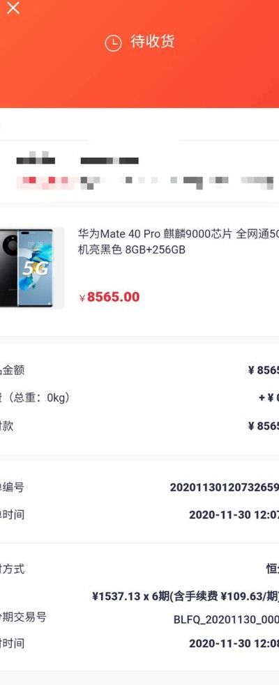279x685 pixels.
Task: Tap the blurred delivery address line
Action: click(146, 181)
